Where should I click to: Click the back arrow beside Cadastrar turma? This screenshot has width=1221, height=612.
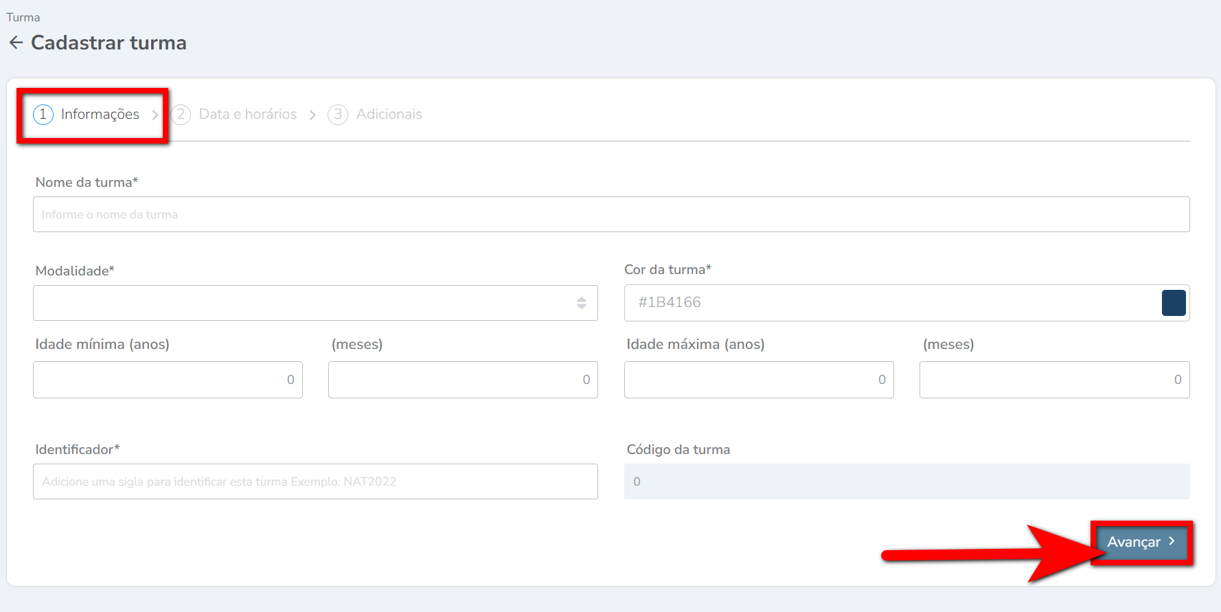tap(16, 43)
